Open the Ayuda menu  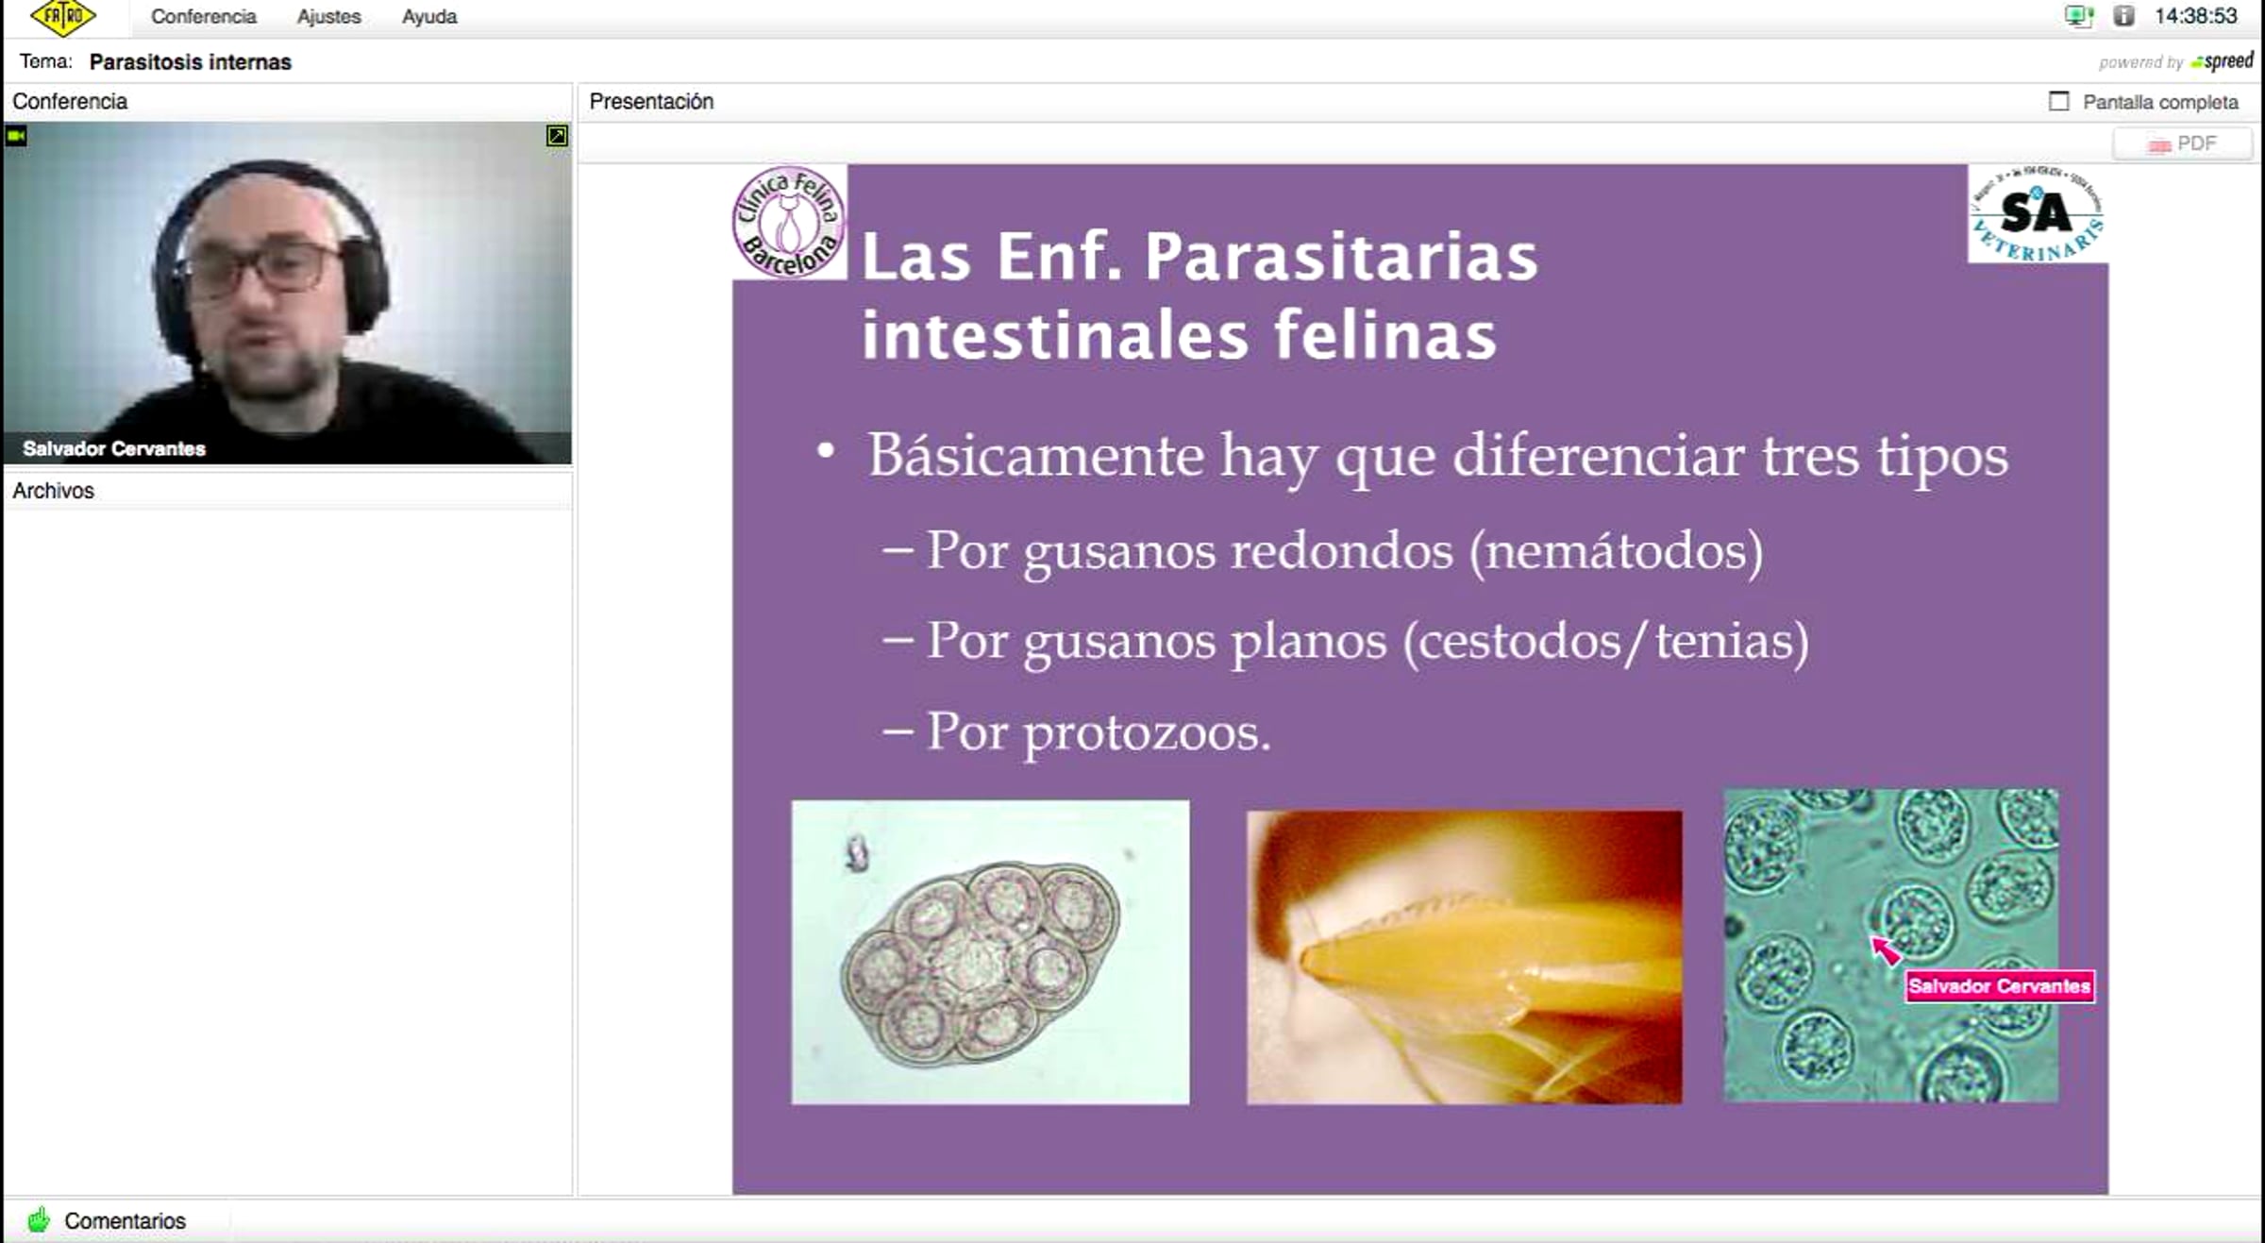(x=428, y=16)
